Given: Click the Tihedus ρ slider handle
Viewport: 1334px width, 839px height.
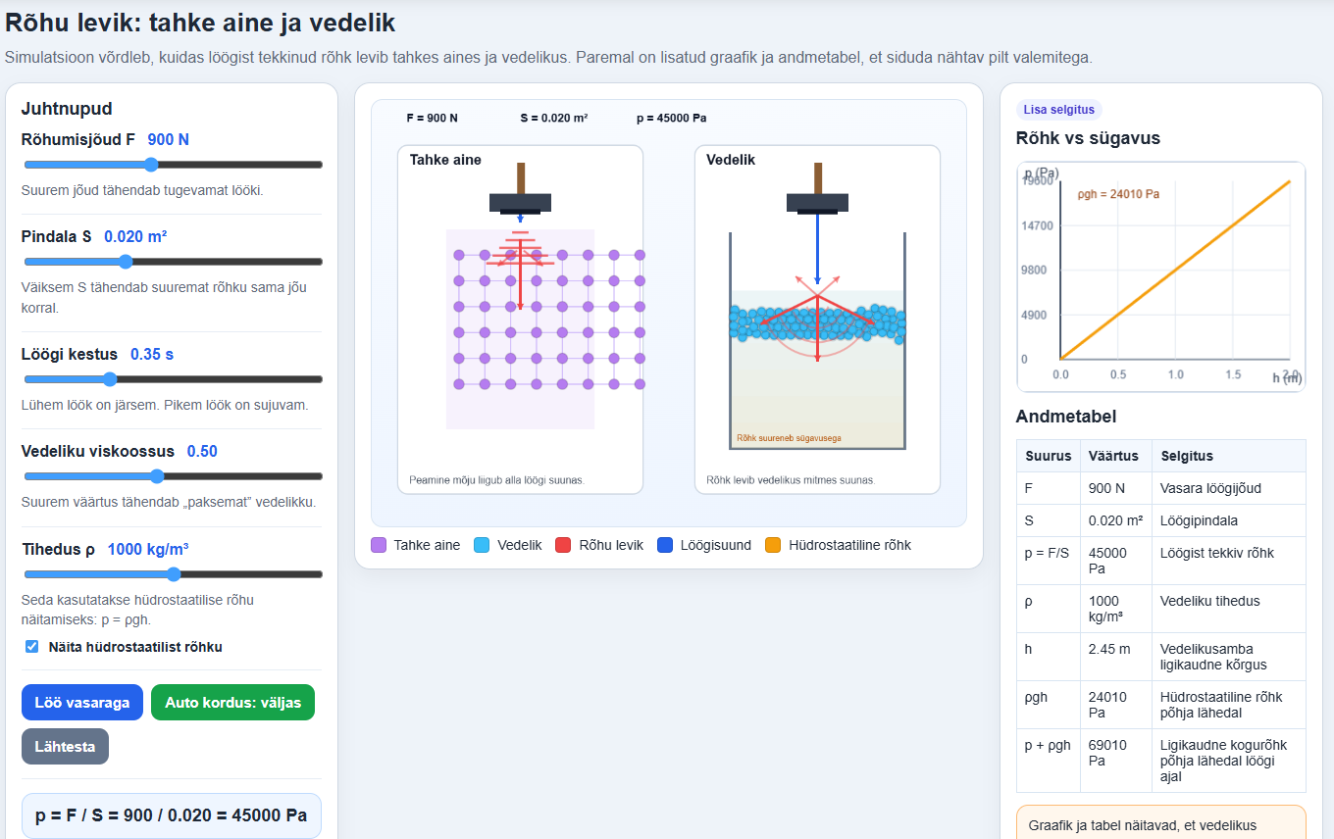Looking at the screenshot, I should click(174, 574).
